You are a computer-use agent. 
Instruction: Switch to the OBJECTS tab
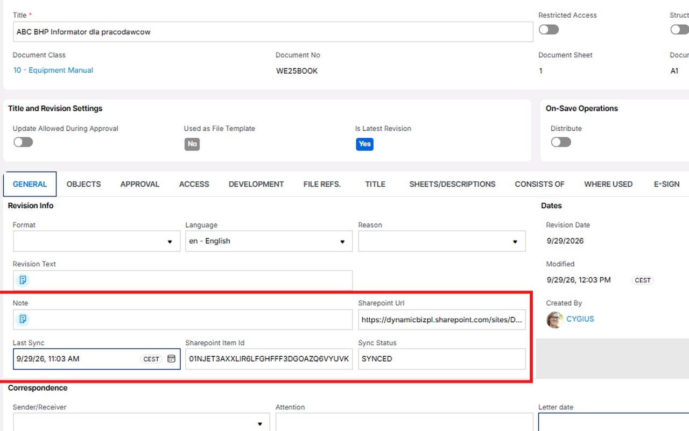[83, 184]
